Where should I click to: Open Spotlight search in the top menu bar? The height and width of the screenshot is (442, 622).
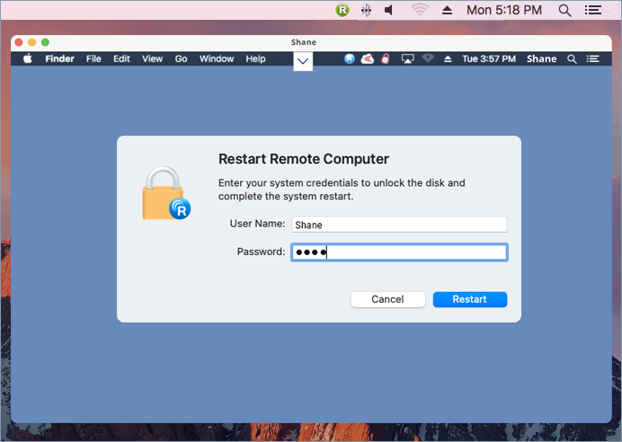pyautogui.click(x=564, y=10)
